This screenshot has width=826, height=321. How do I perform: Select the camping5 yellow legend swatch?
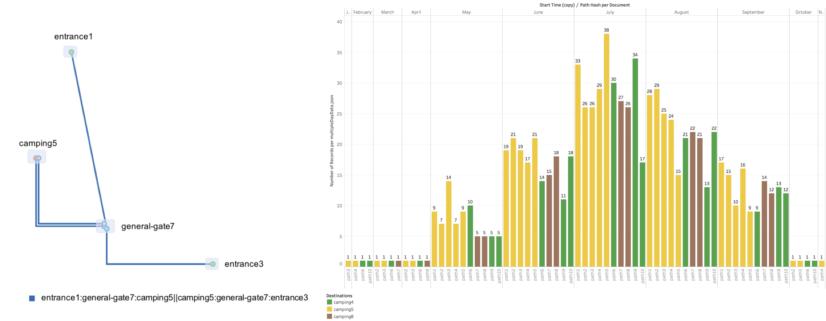click(329, 309)
